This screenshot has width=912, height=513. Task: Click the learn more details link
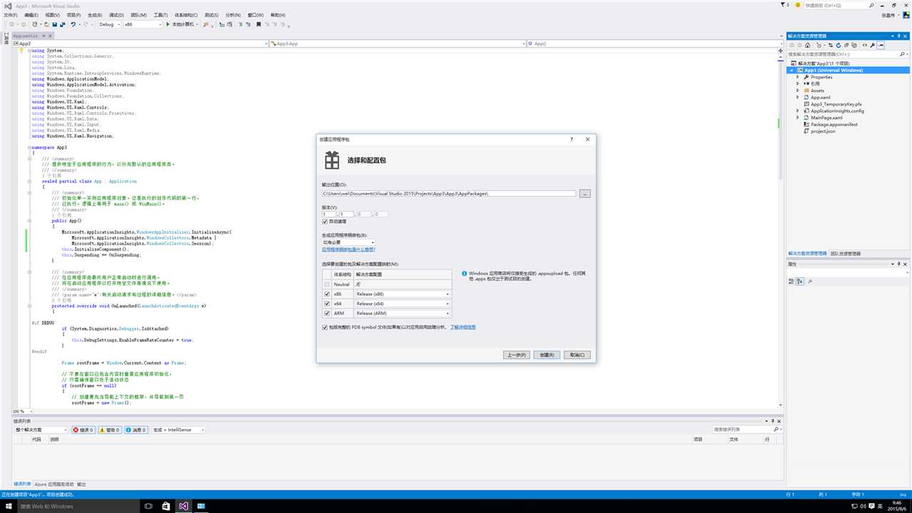pyautogui.click(x=463, y=327)
